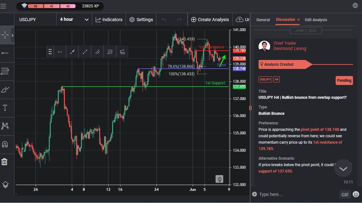Expand the cursor tool flyout arrow
The width and height of the screenshot is (362, 203).
13,35
